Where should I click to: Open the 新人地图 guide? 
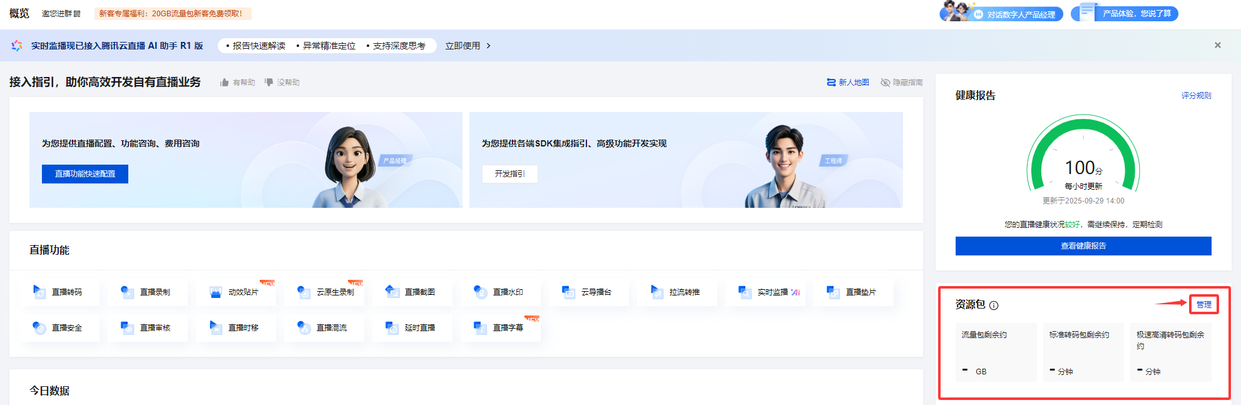(x=847, y=83)
